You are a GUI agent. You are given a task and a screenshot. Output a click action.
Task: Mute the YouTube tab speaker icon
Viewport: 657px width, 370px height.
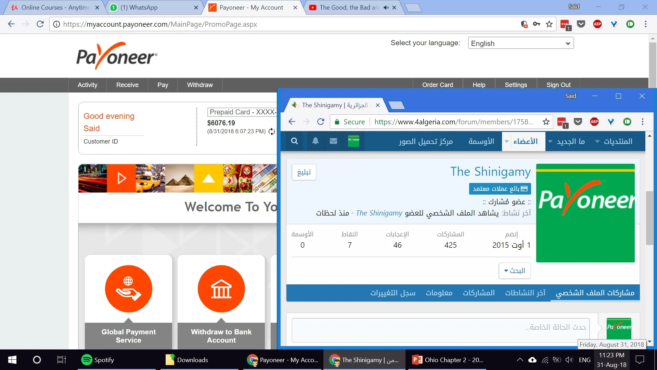click(x=386, y=8)
